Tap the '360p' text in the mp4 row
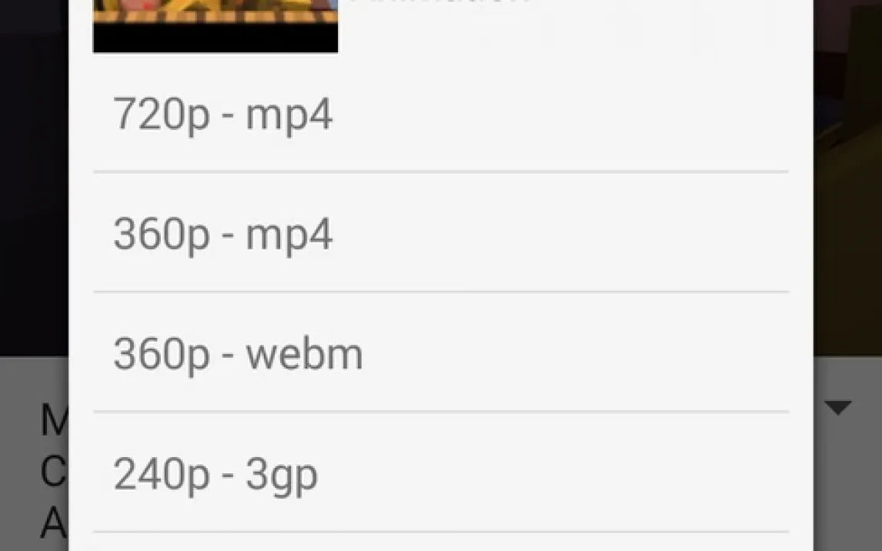882x551 pixels. (x=162, y=235)
